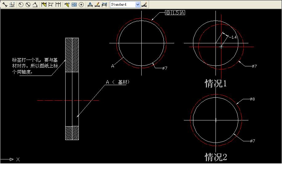Select the Angular Dimension tool
The height and width of the screenshot is (184, 282).
click(35, 5)
